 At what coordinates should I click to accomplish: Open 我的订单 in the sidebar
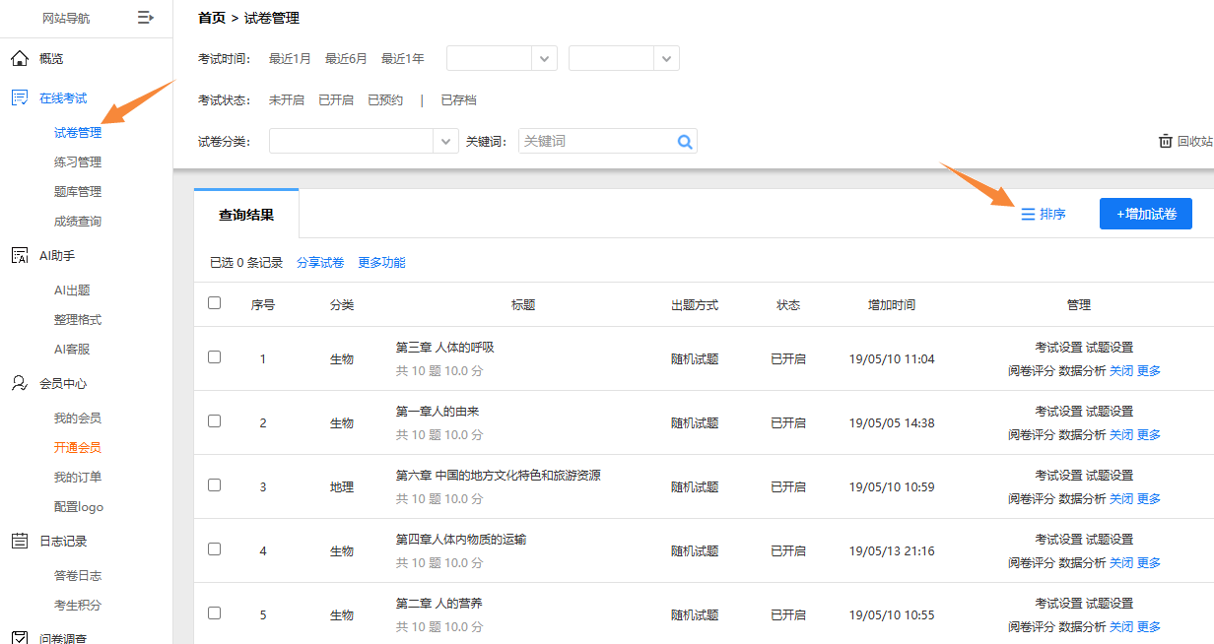(x=78, y=478)
